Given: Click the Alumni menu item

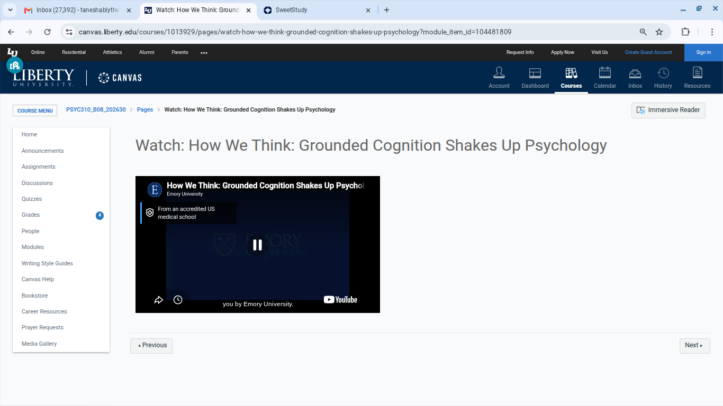Looking at the screenshot, I should (x=147, y=52).
